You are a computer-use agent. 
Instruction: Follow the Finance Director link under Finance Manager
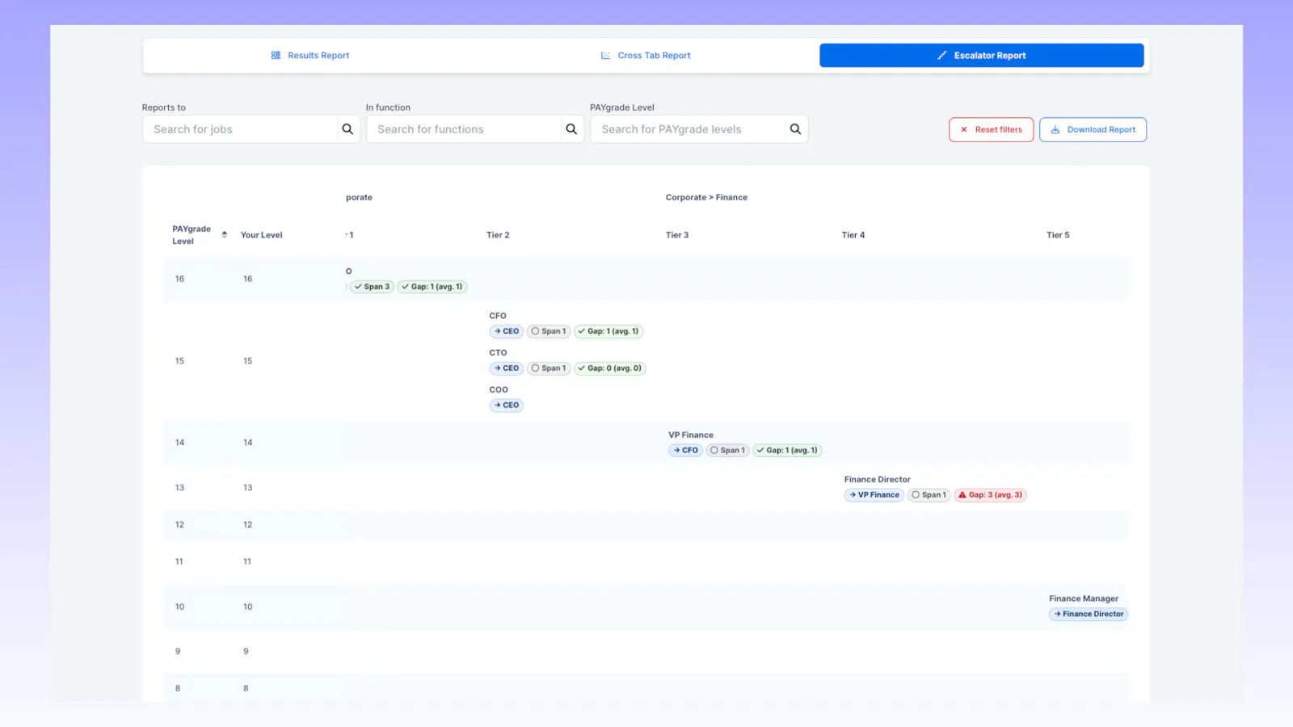coord(1089,614)
